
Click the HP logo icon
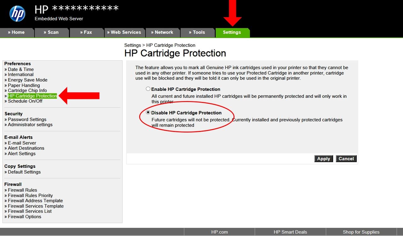click(17, 14)
